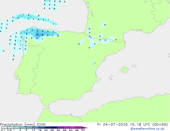170x131 pixels.
Task: Select the 30–35 mm purple legend swatch
Action: coord(60,128)
